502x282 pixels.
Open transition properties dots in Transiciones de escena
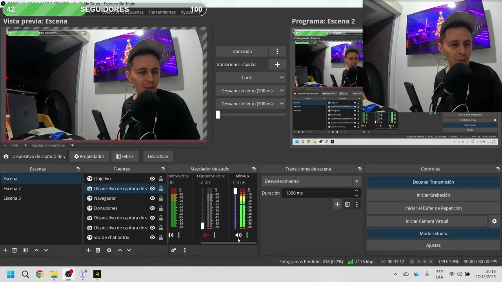pos(356,204)
